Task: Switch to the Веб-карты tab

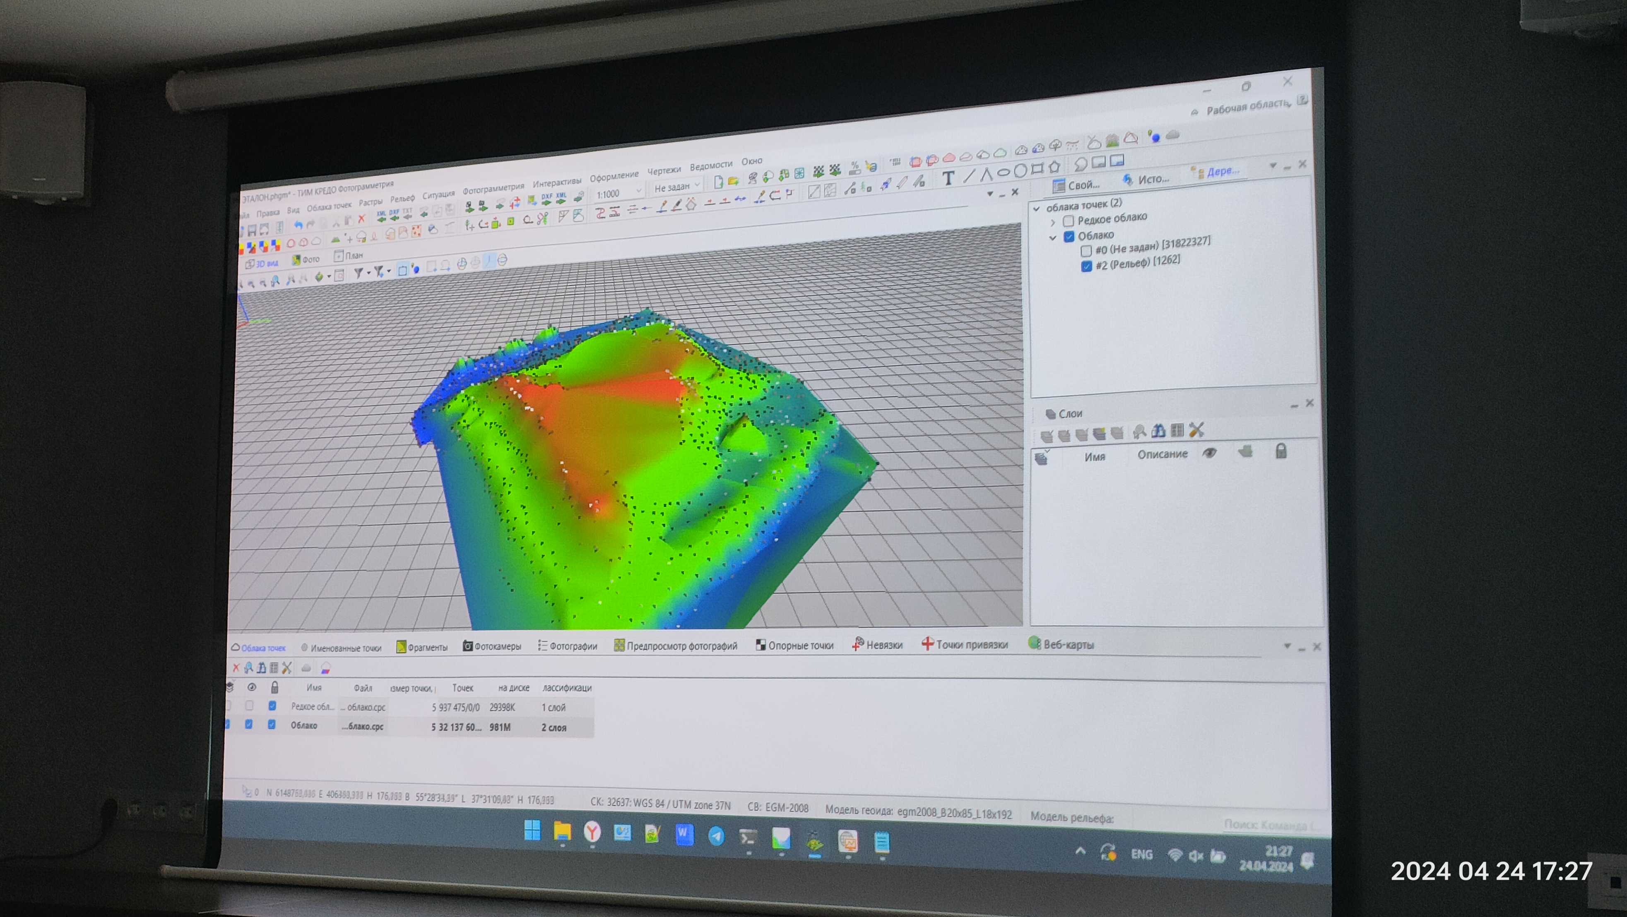Action: (1061, 644)
